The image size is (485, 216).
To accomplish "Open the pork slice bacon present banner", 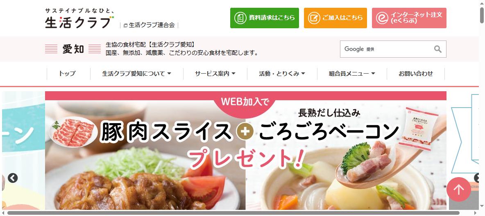I will [246, 151].
